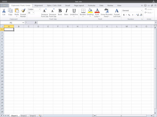The image size is (157, 117).
Task: Open the Borders dropdown menu
Action: tap(83, 16)
